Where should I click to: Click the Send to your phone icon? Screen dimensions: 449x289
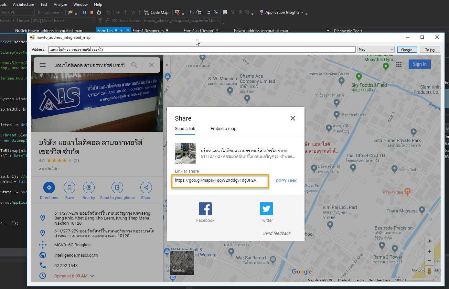pyautogui.click(x=117, y=187)
